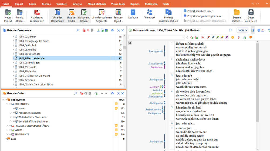270x151 pixels.
Task: Open Externe Dateien options
Action: click(237, 16)
